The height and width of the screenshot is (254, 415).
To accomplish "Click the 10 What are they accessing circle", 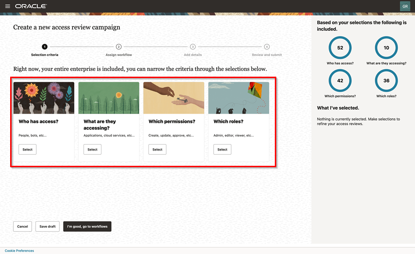I will coord(386,48).
